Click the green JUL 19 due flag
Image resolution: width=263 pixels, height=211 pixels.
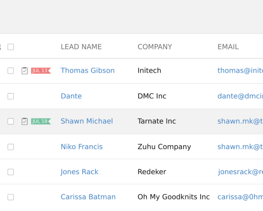(x=41, y=121)
